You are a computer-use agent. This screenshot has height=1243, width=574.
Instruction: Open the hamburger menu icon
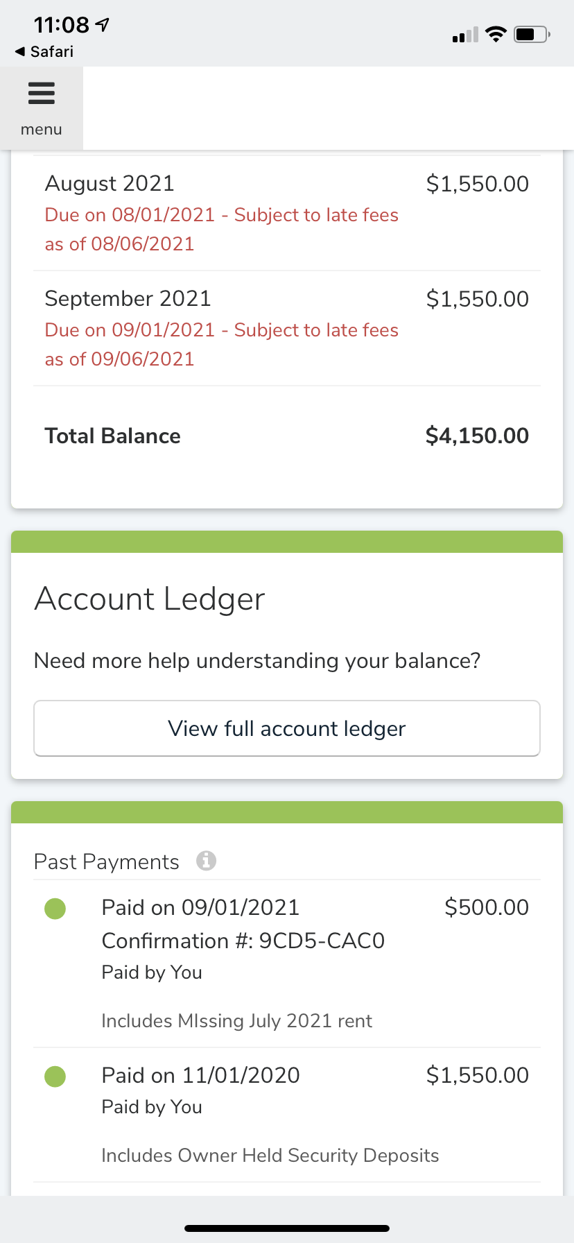tap(42, 93)
